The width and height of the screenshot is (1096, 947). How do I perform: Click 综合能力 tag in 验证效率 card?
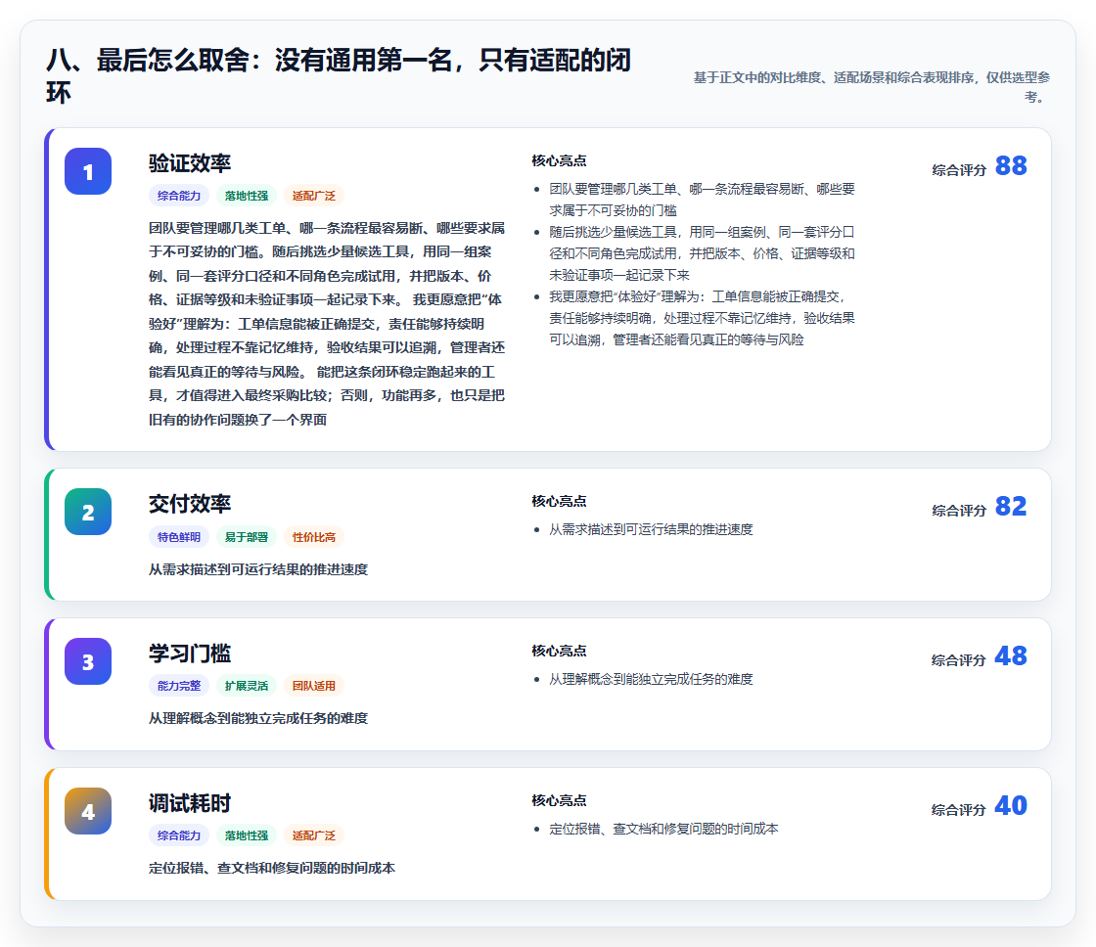click(x=179, y=196)
